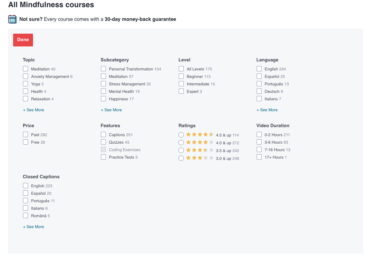
Task: Select the 4.5 & up rating
Action: 181,135
